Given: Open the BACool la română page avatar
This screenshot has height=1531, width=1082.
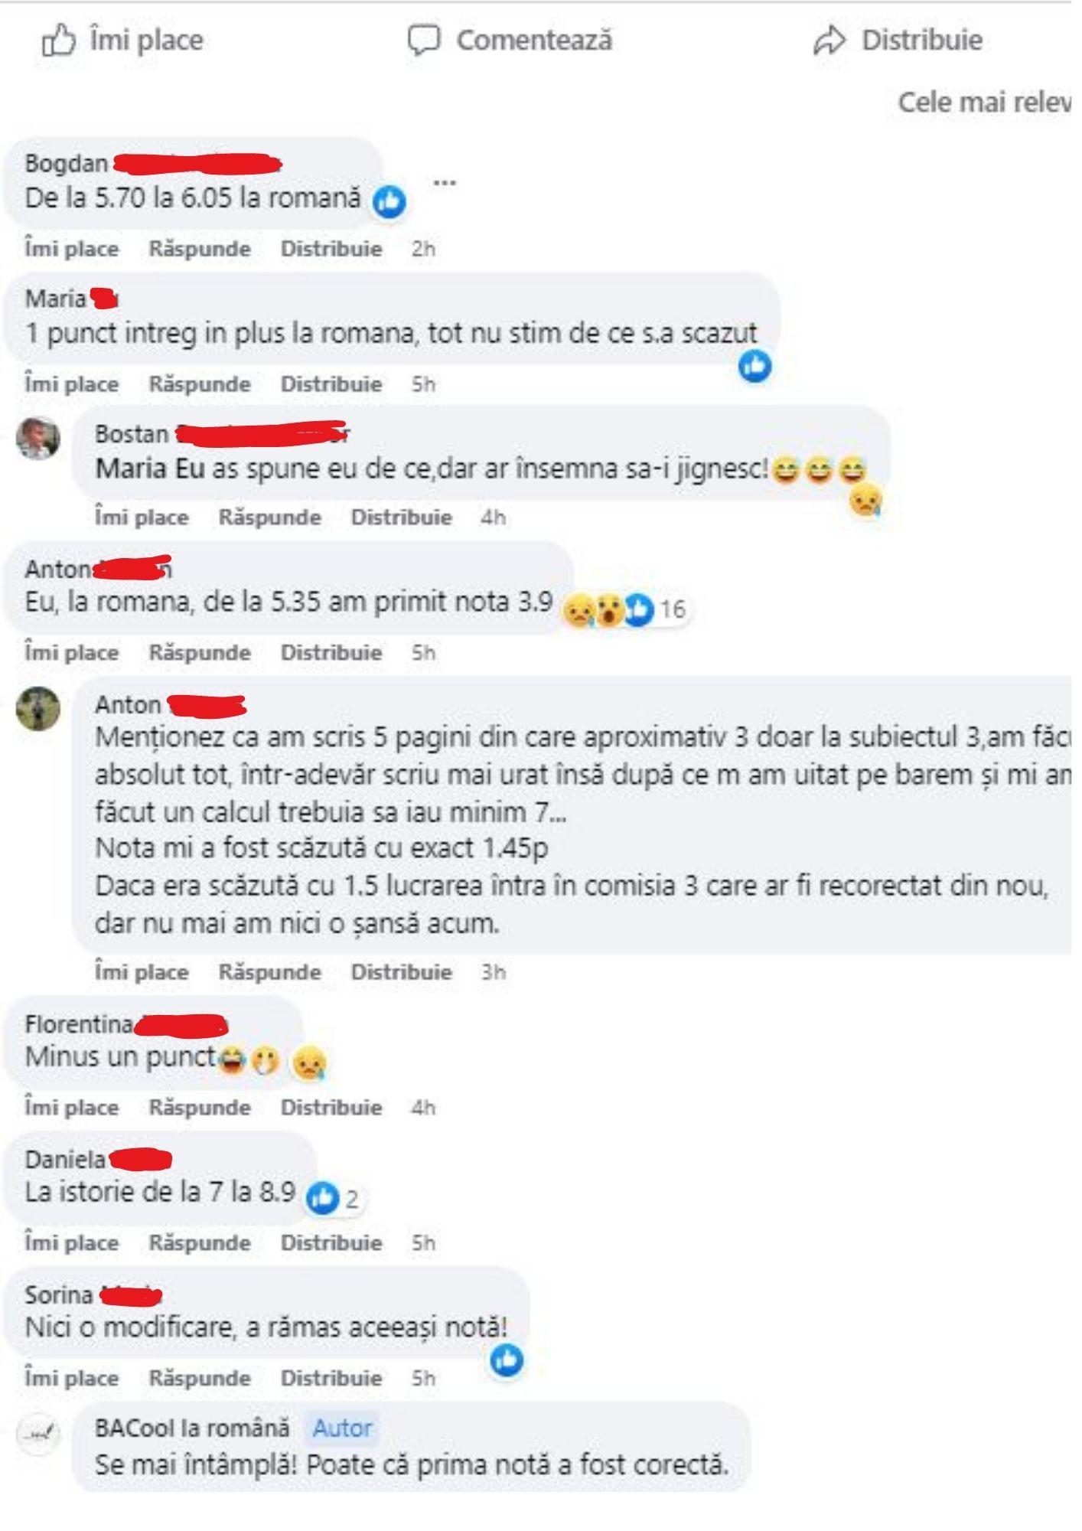Looking at the screenshot, I should tap(38, 1433).
